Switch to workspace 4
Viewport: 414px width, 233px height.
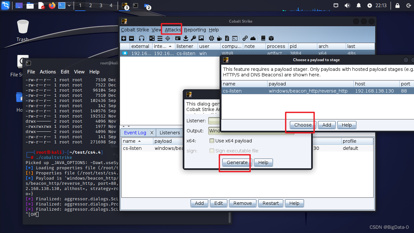tap(111, 6)
